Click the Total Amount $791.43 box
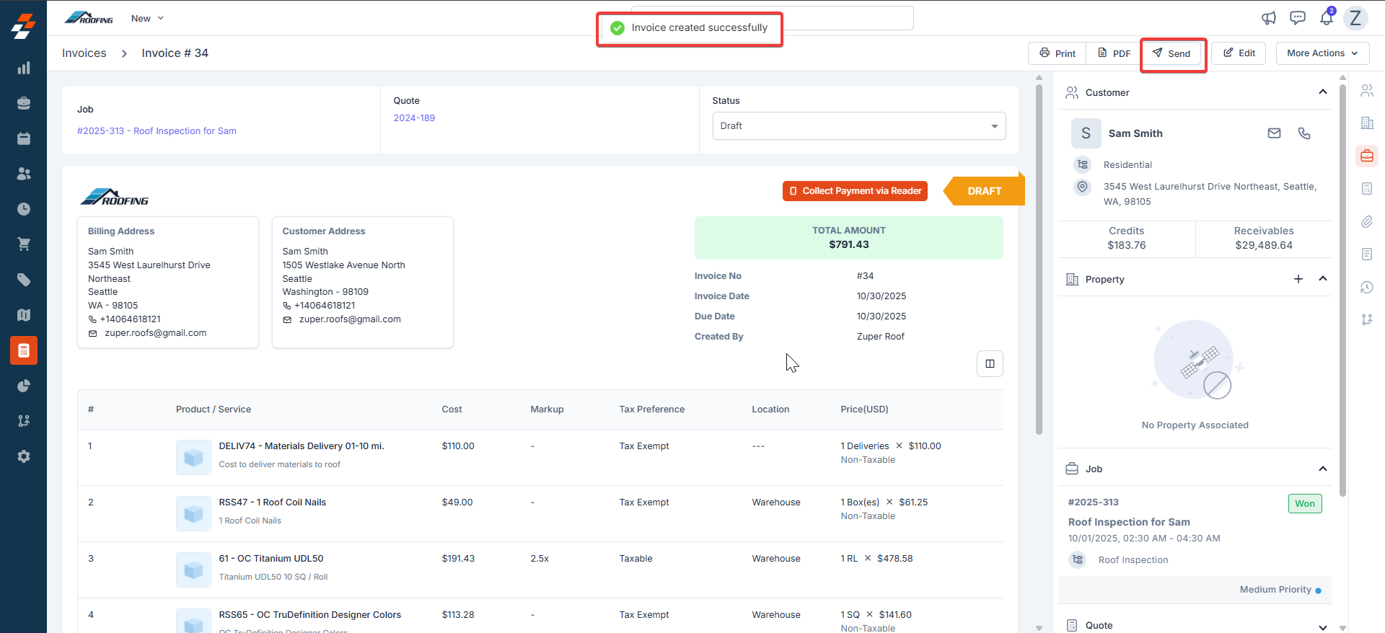 [849, 238]
